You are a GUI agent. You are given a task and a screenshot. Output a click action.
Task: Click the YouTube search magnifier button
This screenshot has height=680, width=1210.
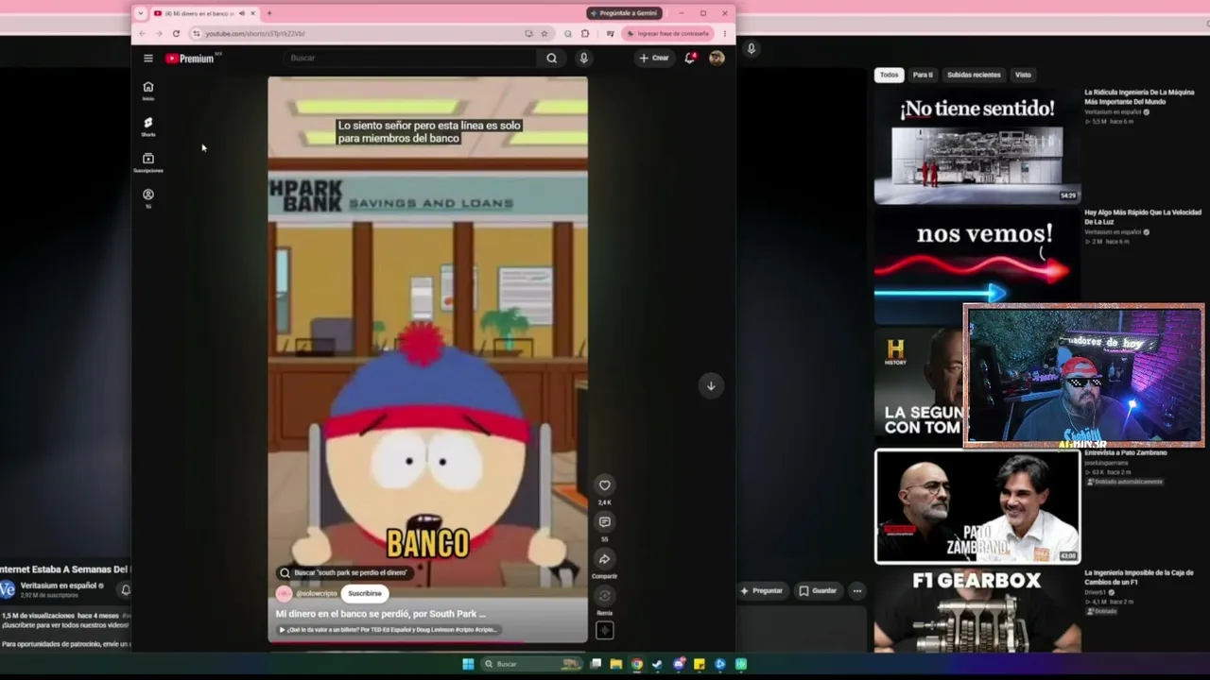pos(552,59)
